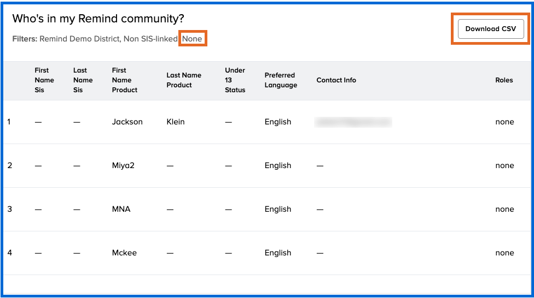Click the Under 13 Status column header
This screenshot has height=298, width=534.
pyautogui.click(x=235, y=80)
